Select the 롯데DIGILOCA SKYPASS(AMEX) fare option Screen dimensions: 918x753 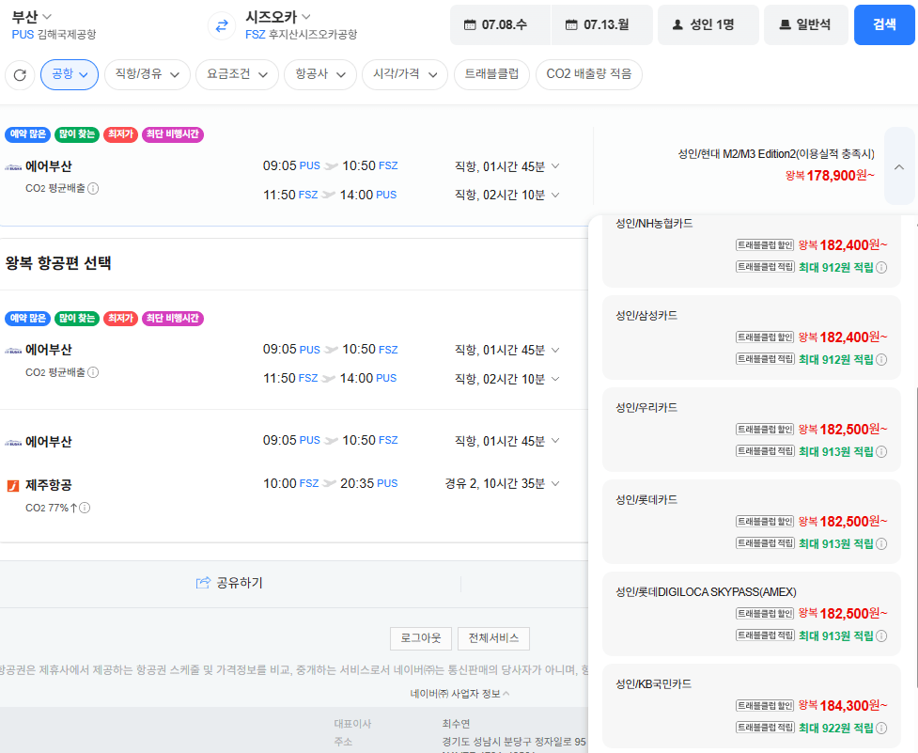point(751,614)
